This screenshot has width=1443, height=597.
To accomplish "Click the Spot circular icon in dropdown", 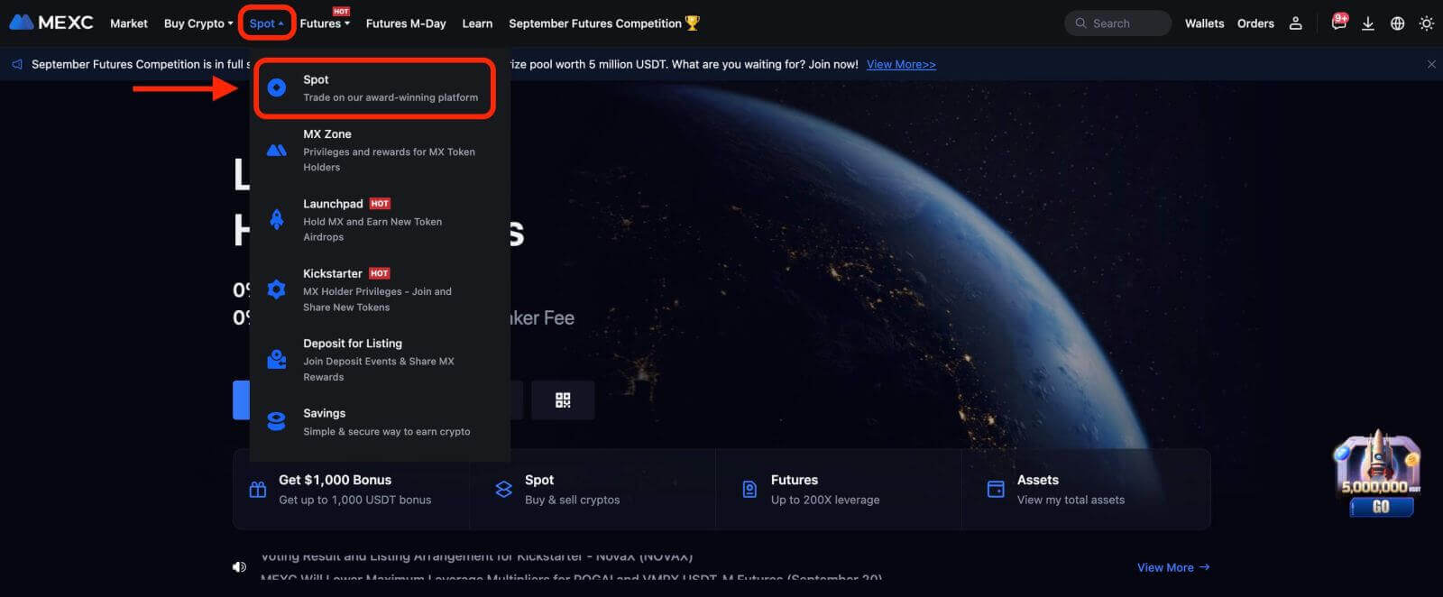I will pos(277,87).
